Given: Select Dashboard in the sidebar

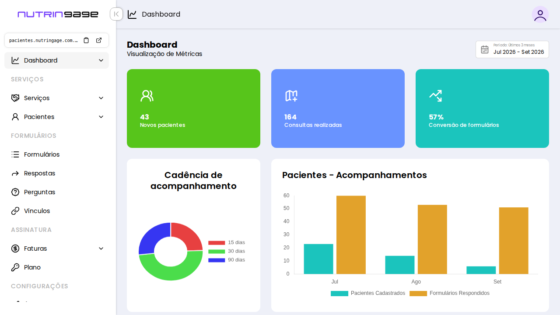Looking at the screenshot, I should [x=57, y=60].
